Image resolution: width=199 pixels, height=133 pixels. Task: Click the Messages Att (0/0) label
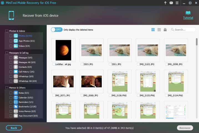tap(27, 62)
